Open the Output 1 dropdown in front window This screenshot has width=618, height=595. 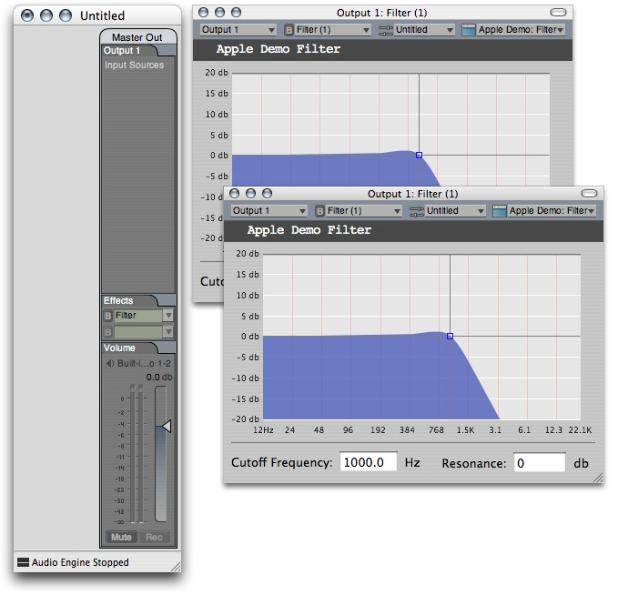(268, 211)
